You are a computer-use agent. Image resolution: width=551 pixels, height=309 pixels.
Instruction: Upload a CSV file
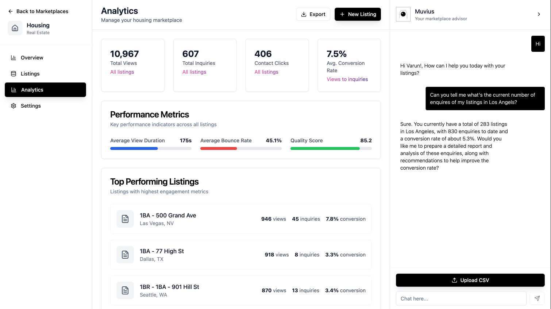click(470, 280)
